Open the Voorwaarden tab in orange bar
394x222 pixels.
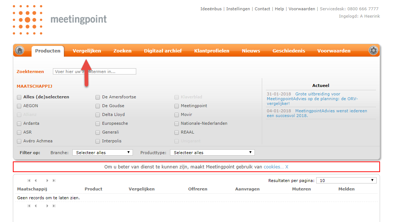[334, 51]
